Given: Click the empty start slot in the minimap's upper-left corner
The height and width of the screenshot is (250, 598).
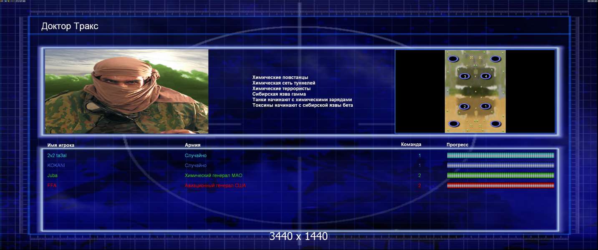Looking at the screenshot, I should (x=454, y=59).
